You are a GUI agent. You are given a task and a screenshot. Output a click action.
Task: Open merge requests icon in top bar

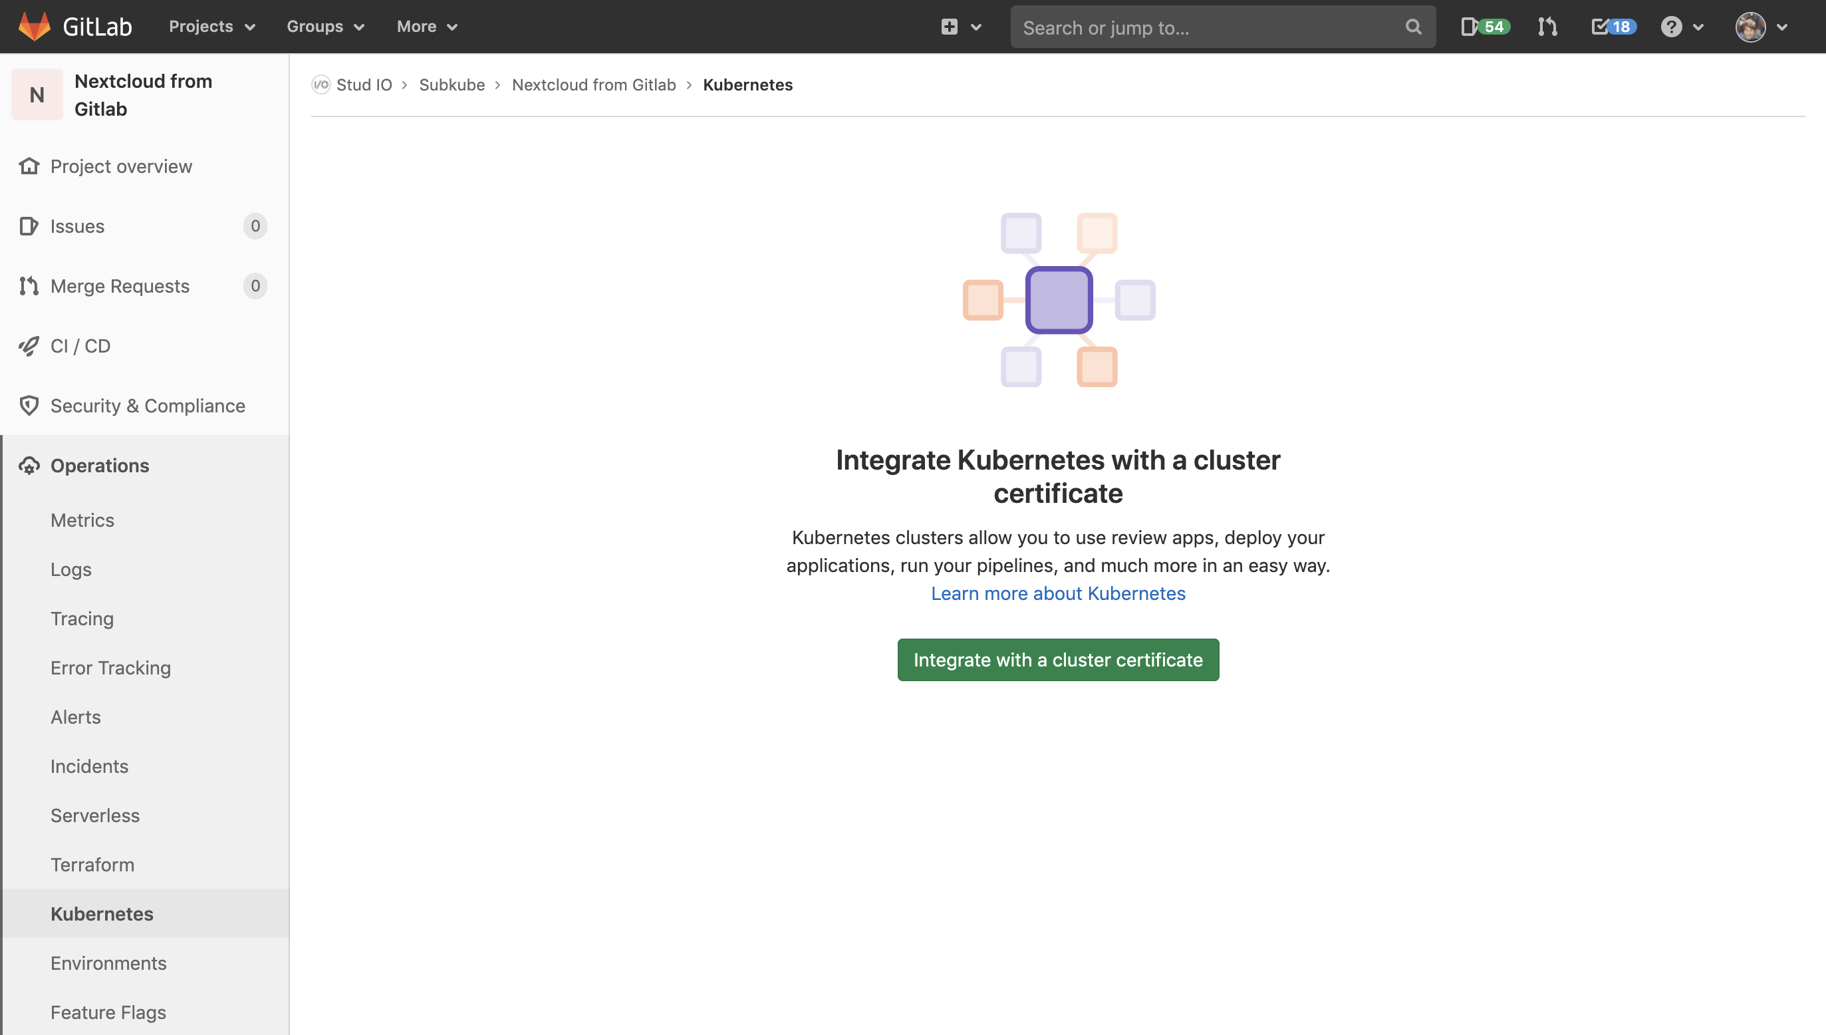point(1547,27)
